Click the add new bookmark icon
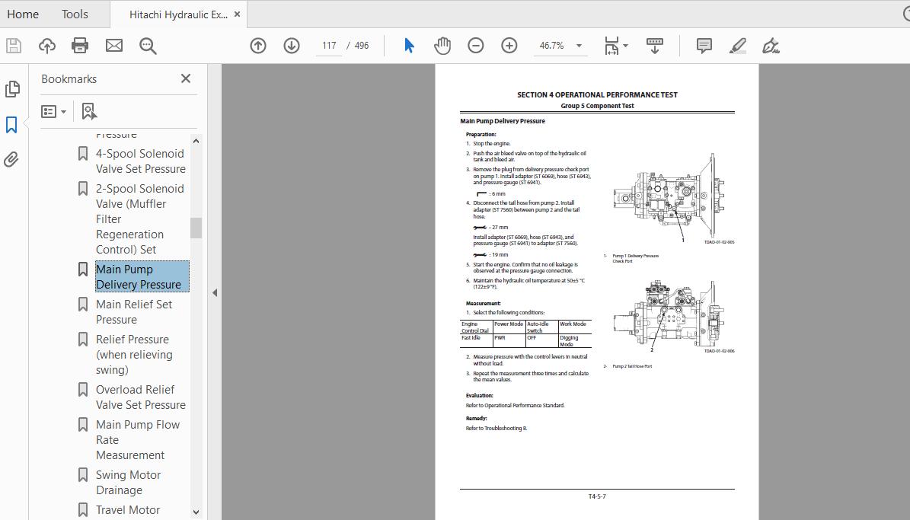Image resolution: width=910 pixels, height=520 pixels. pyautogui.click(x=88, y=111)
